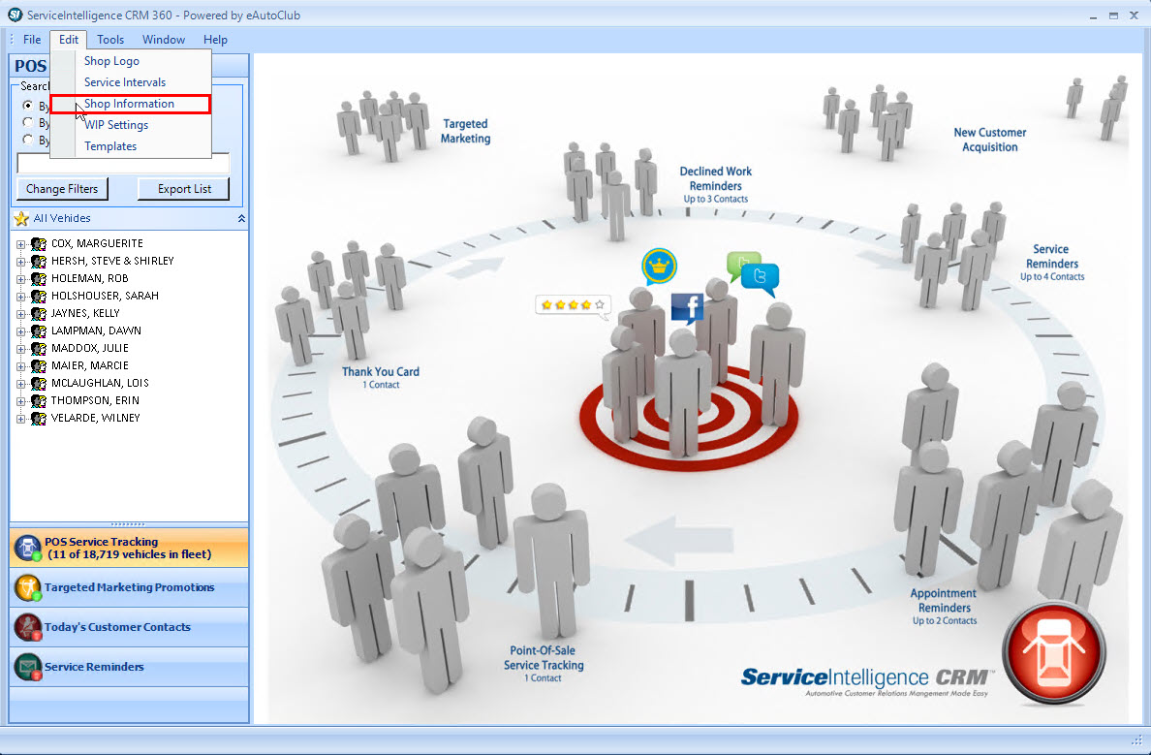Click customer icon beside HOLSHOUSER, SARAH
Image resolution: width=1151 pixels, height=755 pixels.
pyautogui.click(x=38, y=296)
